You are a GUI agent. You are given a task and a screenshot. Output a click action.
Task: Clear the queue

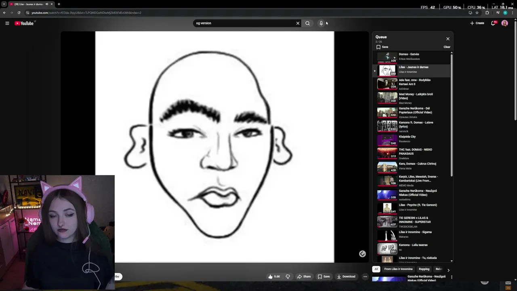coord(447,47)
